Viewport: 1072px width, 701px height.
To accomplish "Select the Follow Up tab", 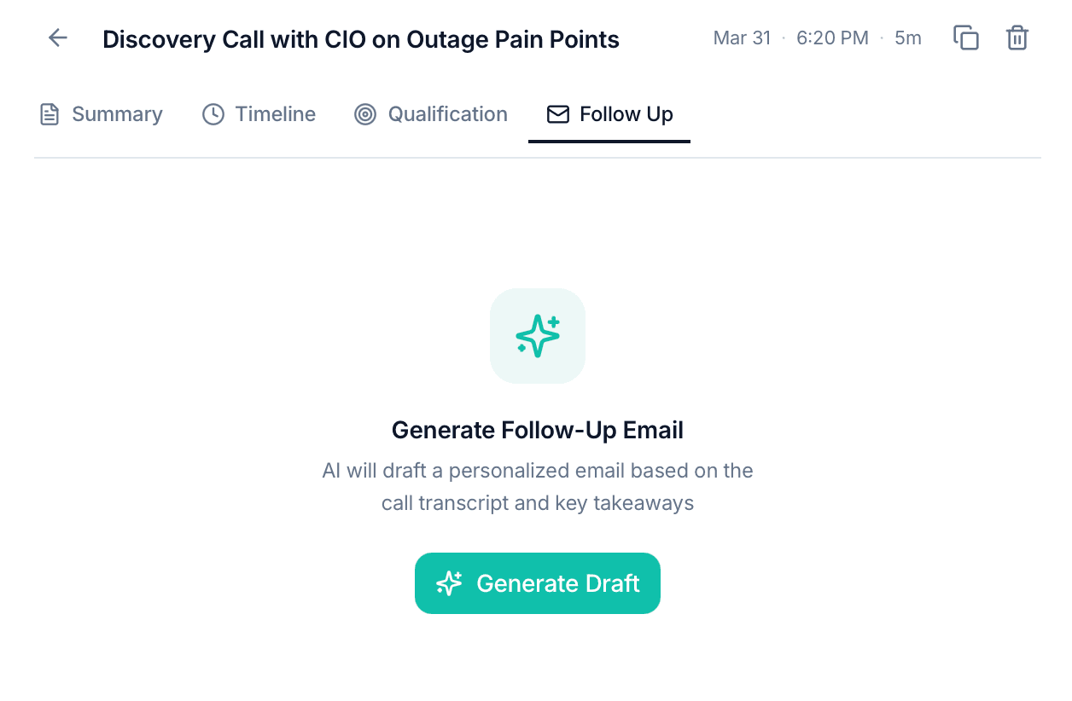I will (x=626, y=113).
